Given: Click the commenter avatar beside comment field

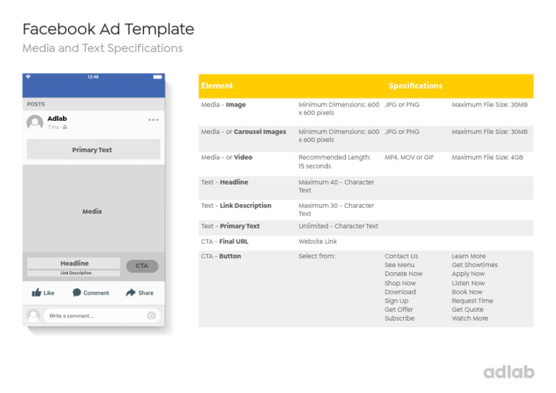Looking at the screenshot, I should click(x=33, y=316).
